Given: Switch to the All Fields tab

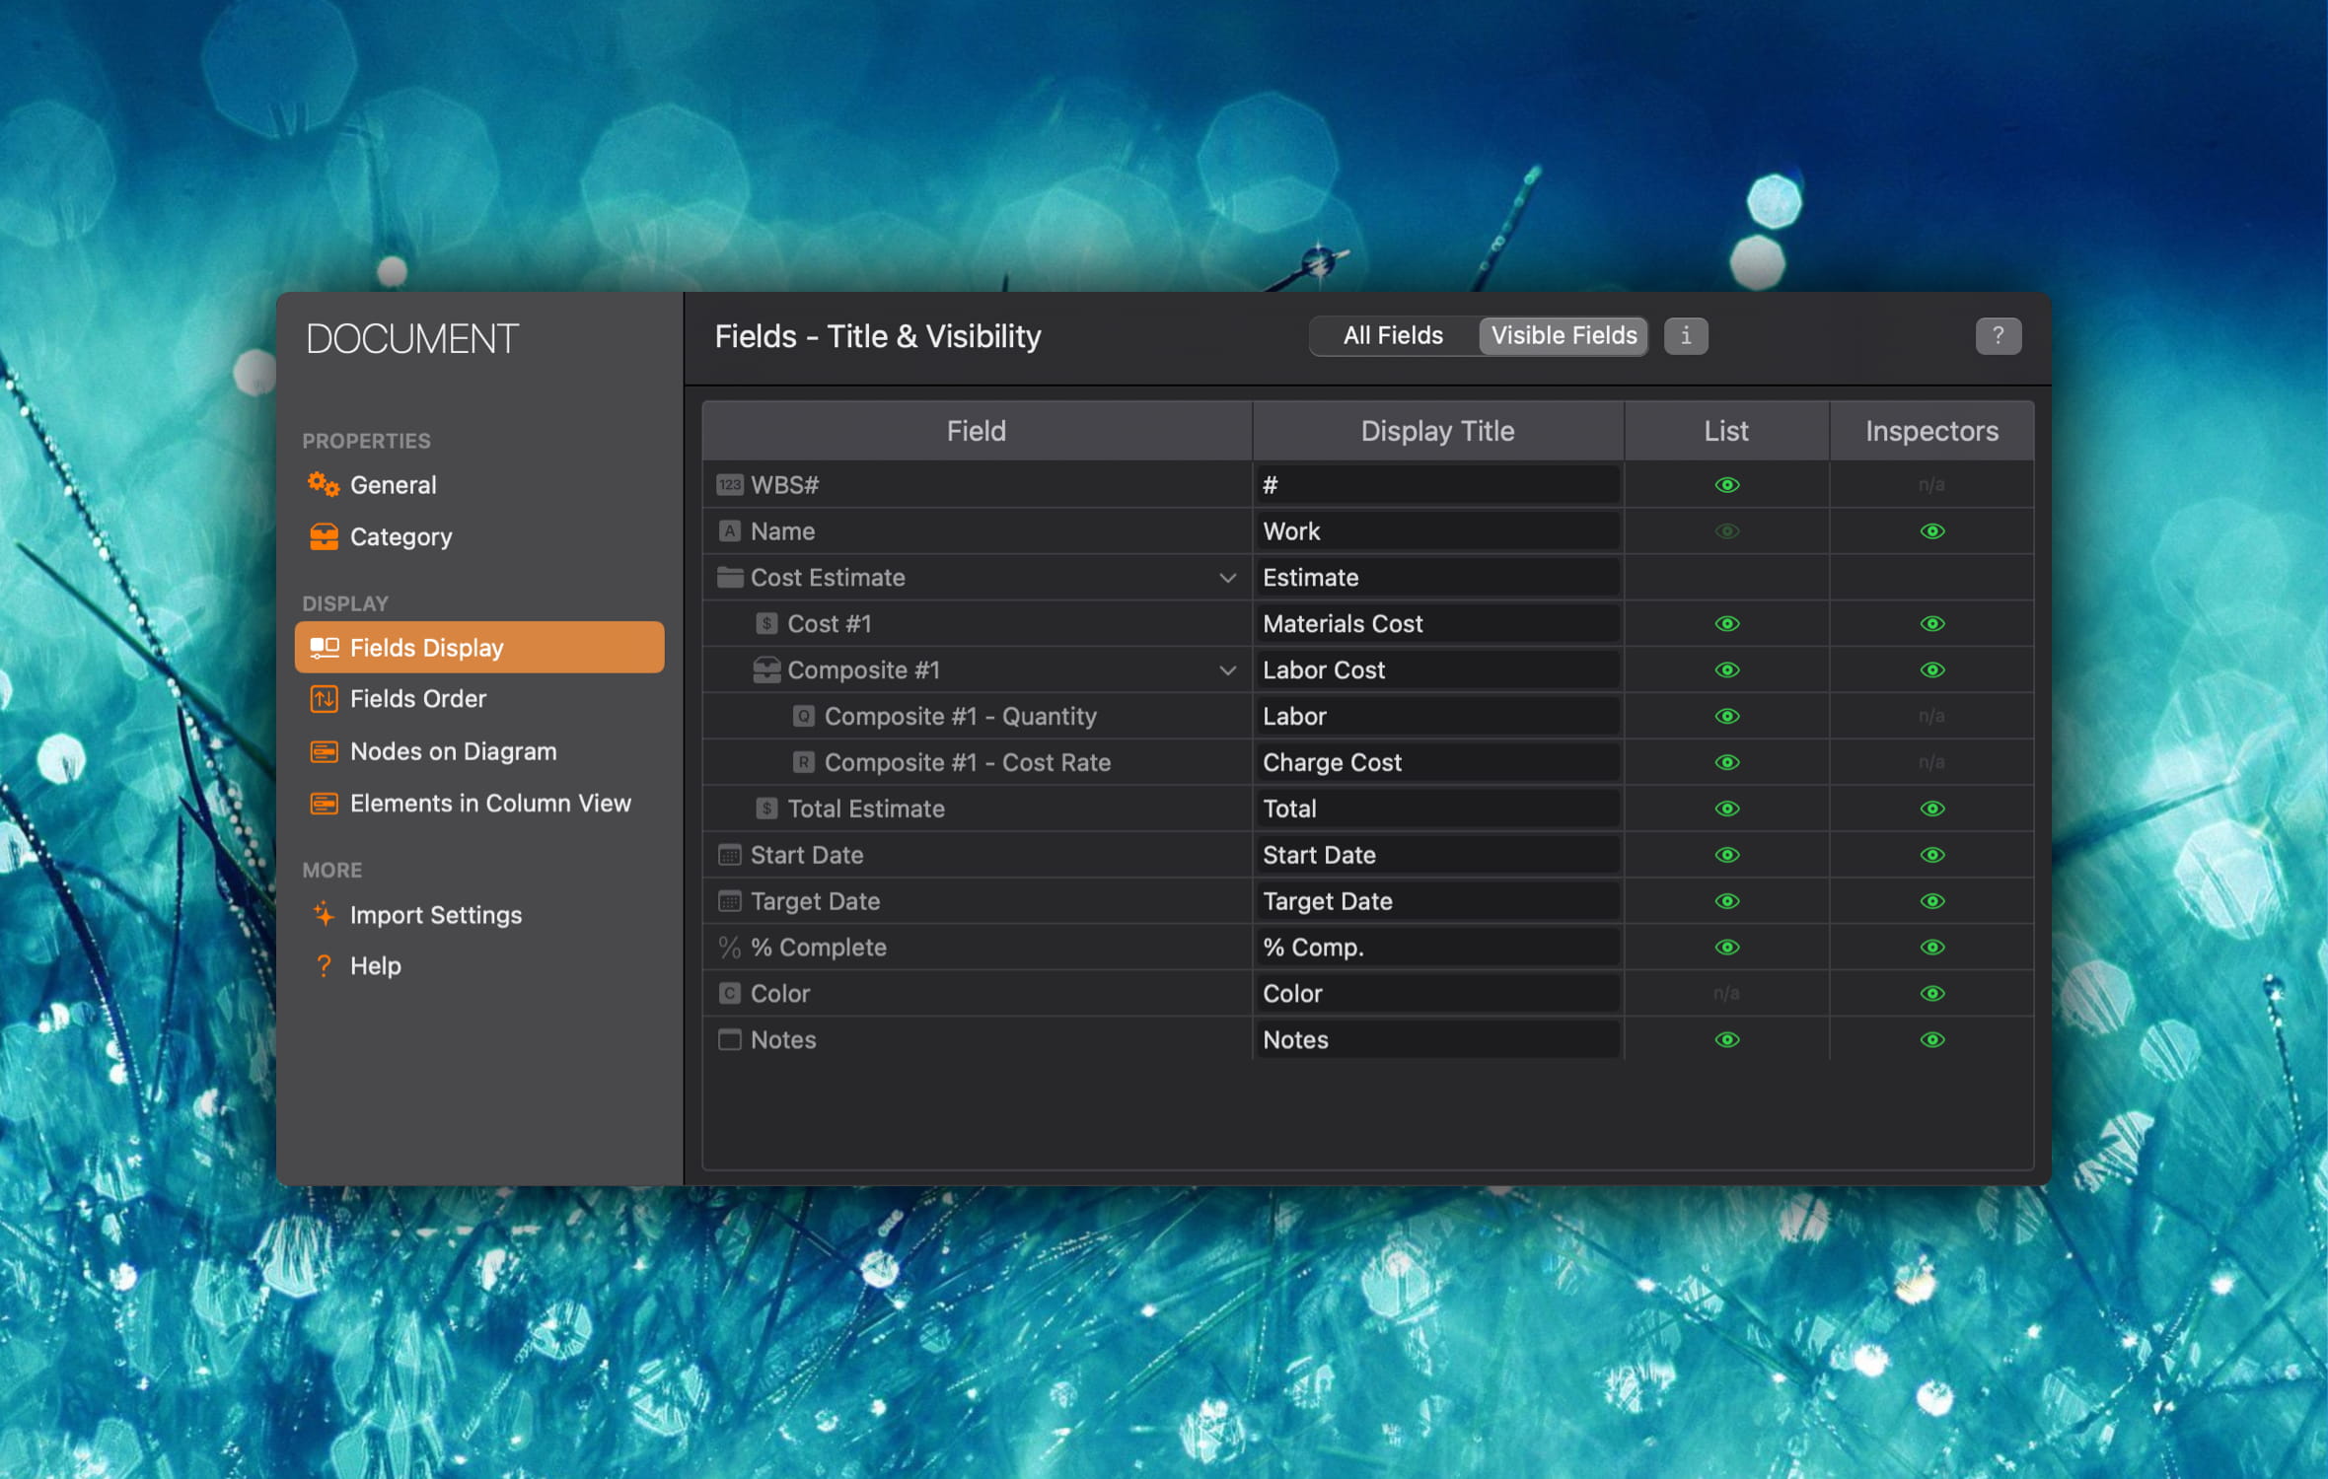Looking at the screenshot, I should click(1391, 336).
